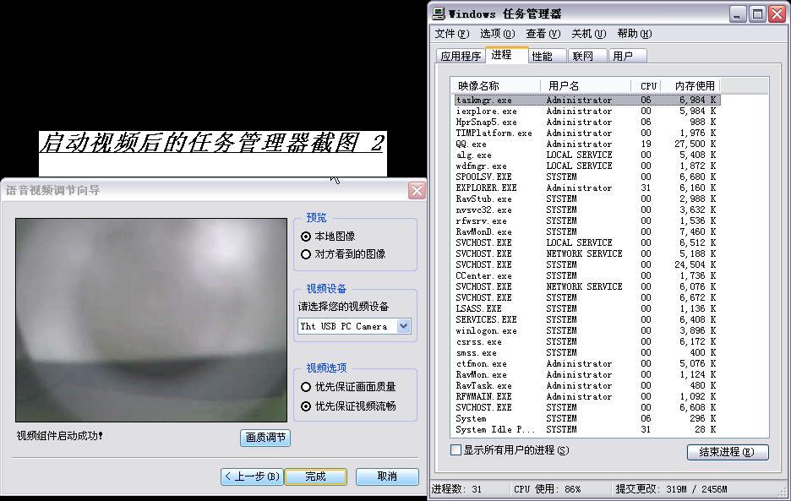791x501 pixels.
Task: Select the System Idle P... process row
Action: [586, 430]
